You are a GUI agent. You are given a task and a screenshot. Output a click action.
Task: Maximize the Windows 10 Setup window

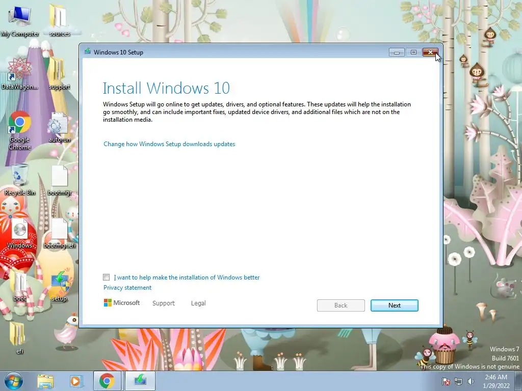tap(413, 52)
